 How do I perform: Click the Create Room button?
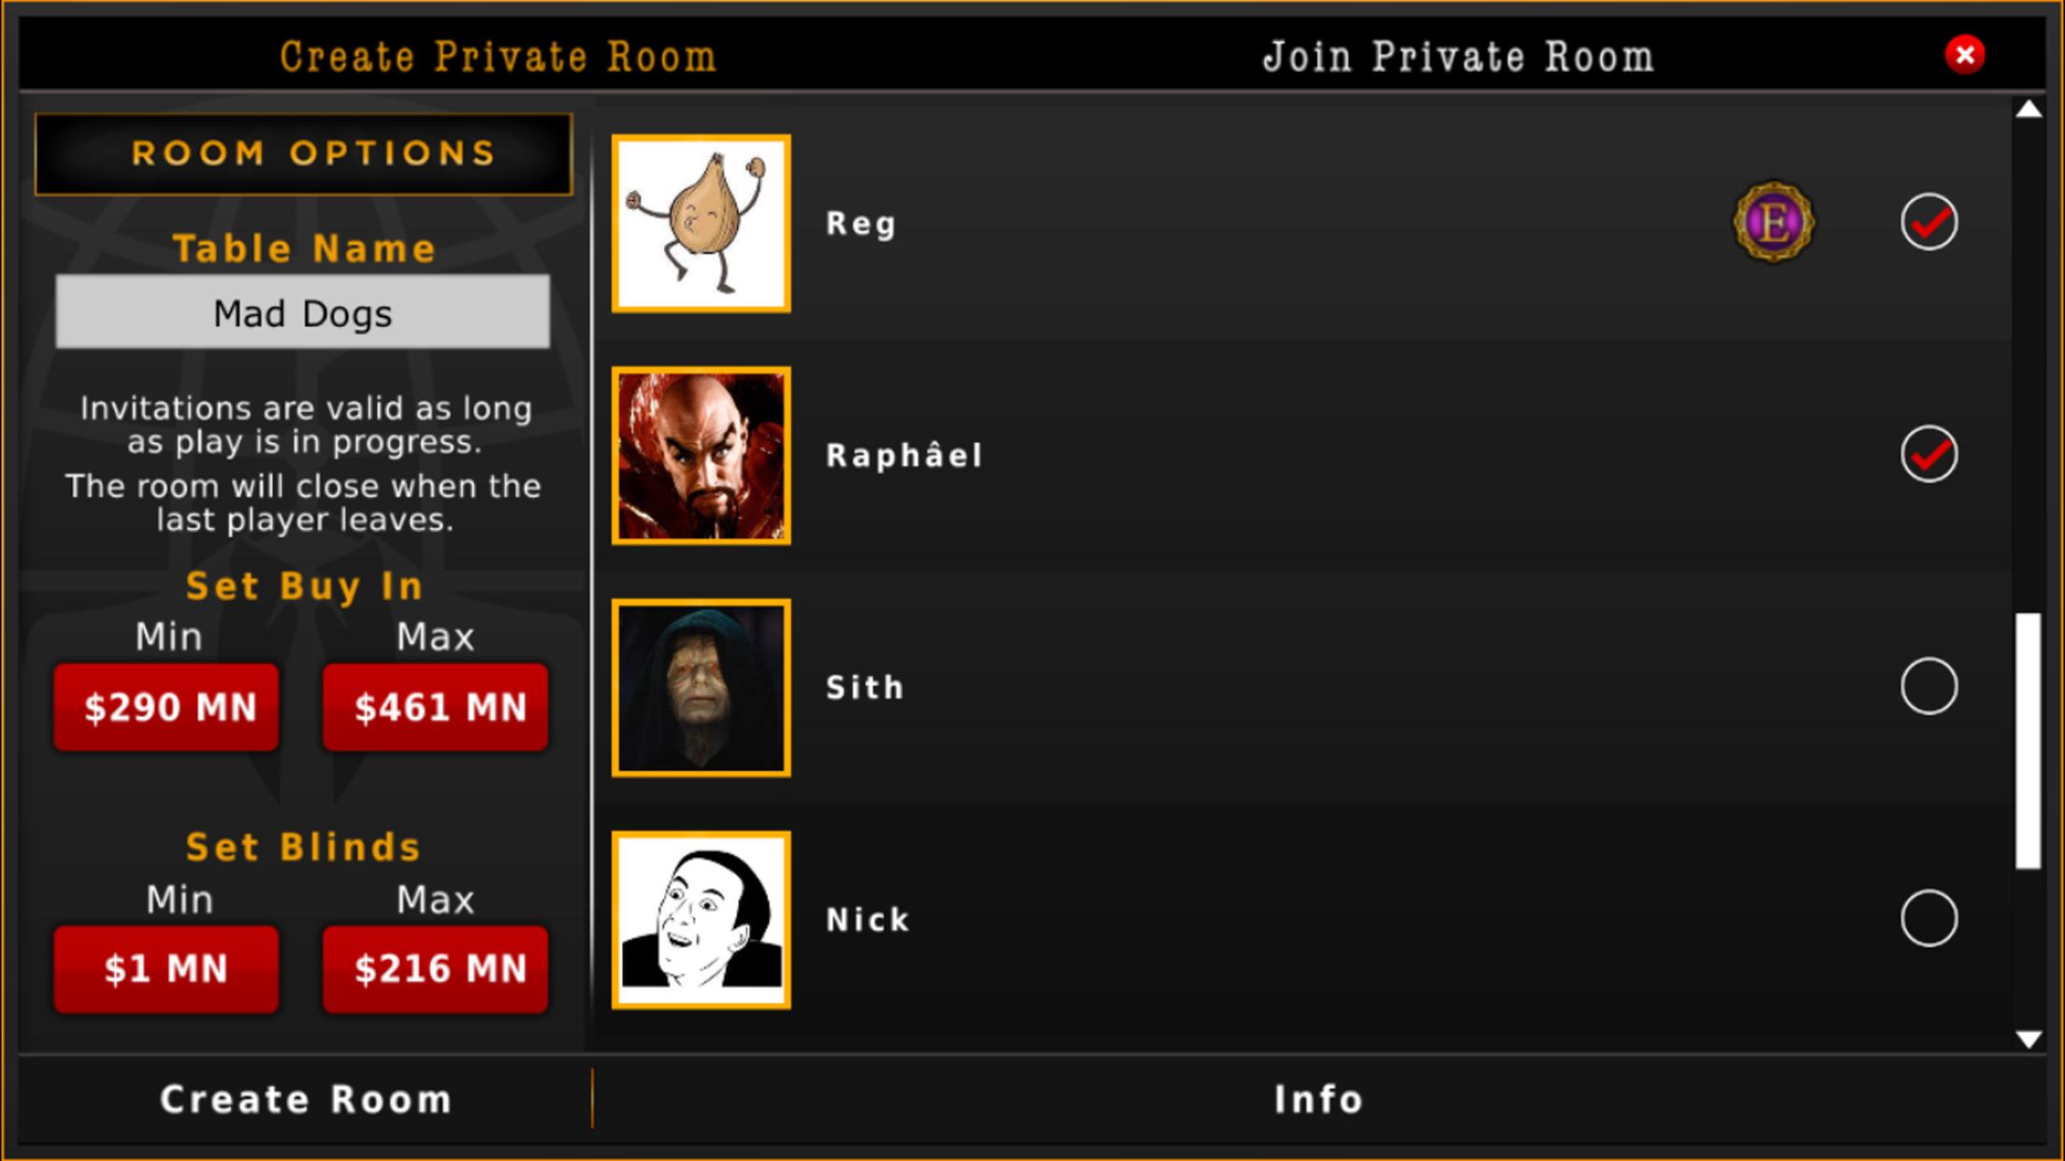[x=306, y=1099]
